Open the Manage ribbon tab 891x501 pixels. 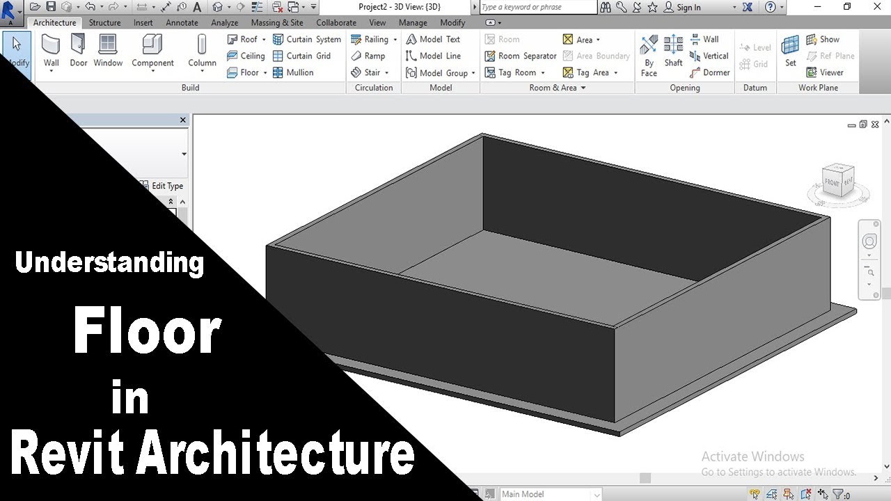point(413,23)
